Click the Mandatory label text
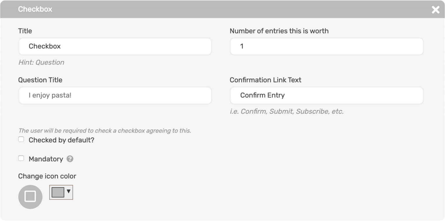Image resolution: width=445 pixels, height=221 pixels. click(45, 159)
